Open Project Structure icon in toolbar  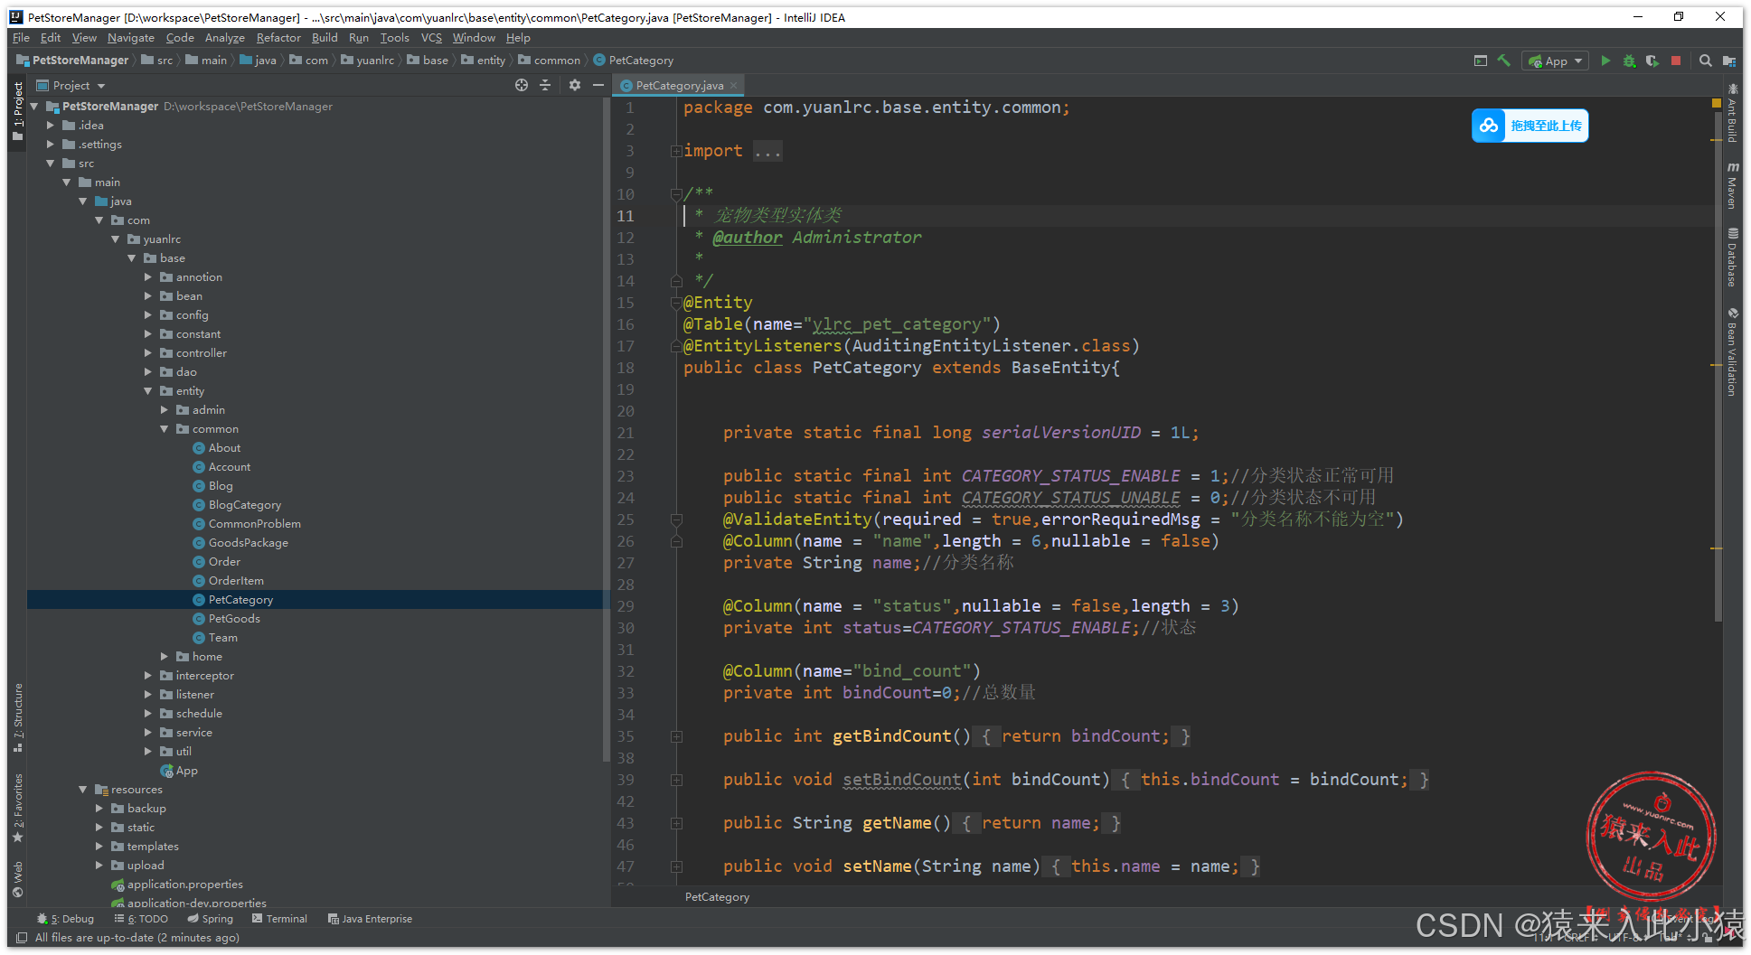coord(1729,61)
